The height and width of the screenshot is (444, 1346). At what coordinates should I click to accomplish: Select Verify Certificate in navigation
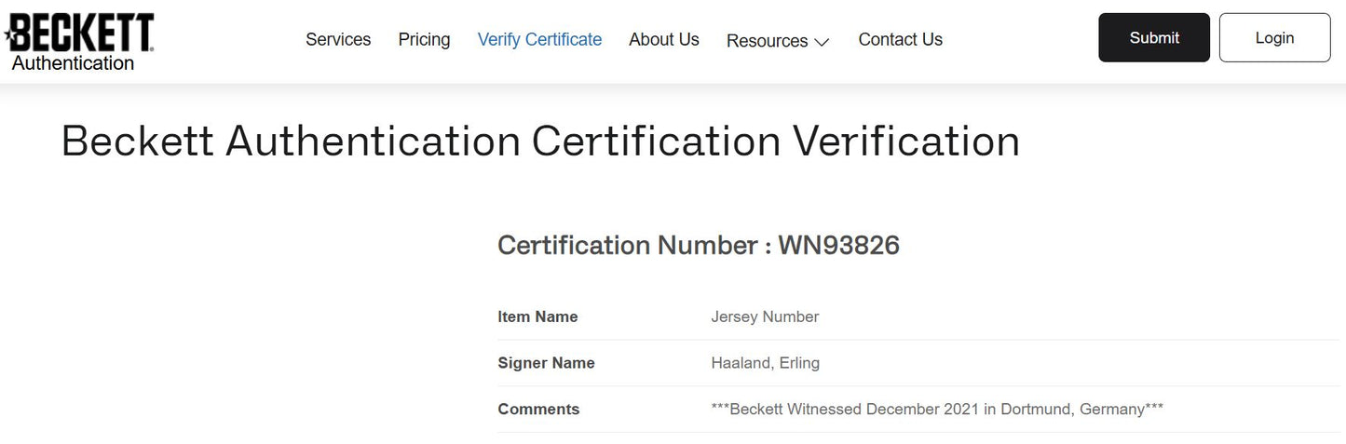tap(539, 39)
